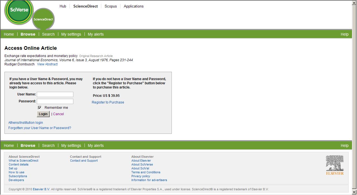Open Applications from the top bar
Image resolution: width=357 pixels, height=195 pixels.
point(134,6)
